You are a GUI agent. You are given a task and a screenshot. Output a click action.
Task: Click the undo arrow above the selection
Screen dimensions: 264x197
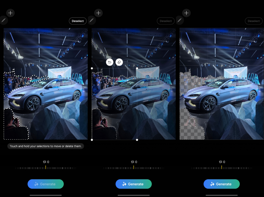click(109, 62)
